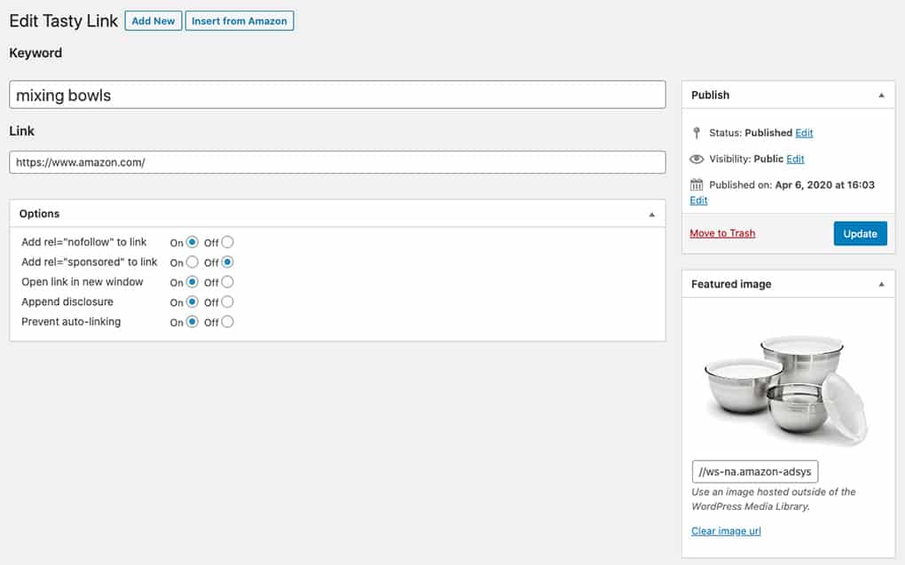Image resolution: width=905 pixels, height=565 pixels.
Task: Turn Off rel nofollow for link
Action: coord(227,242)
